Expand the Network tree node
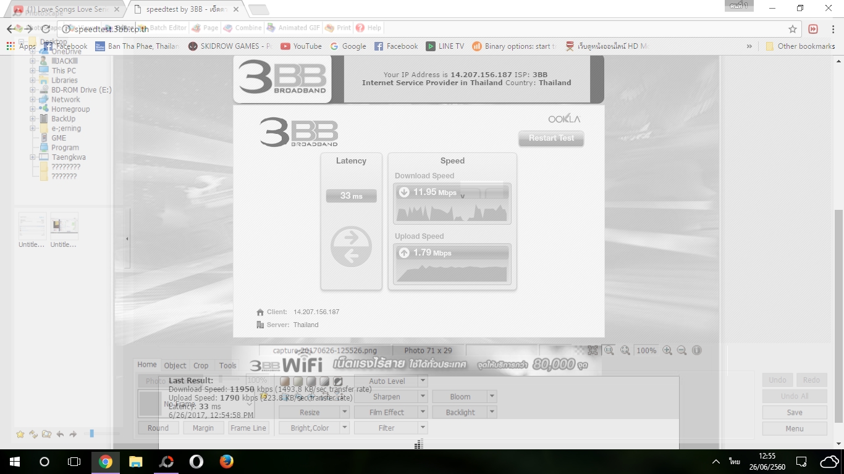This screenshot has width=844, height=474. coord(33,99)
